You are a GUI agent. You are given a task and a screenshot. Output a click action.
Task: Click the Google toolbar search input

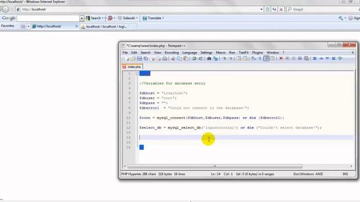48,18
